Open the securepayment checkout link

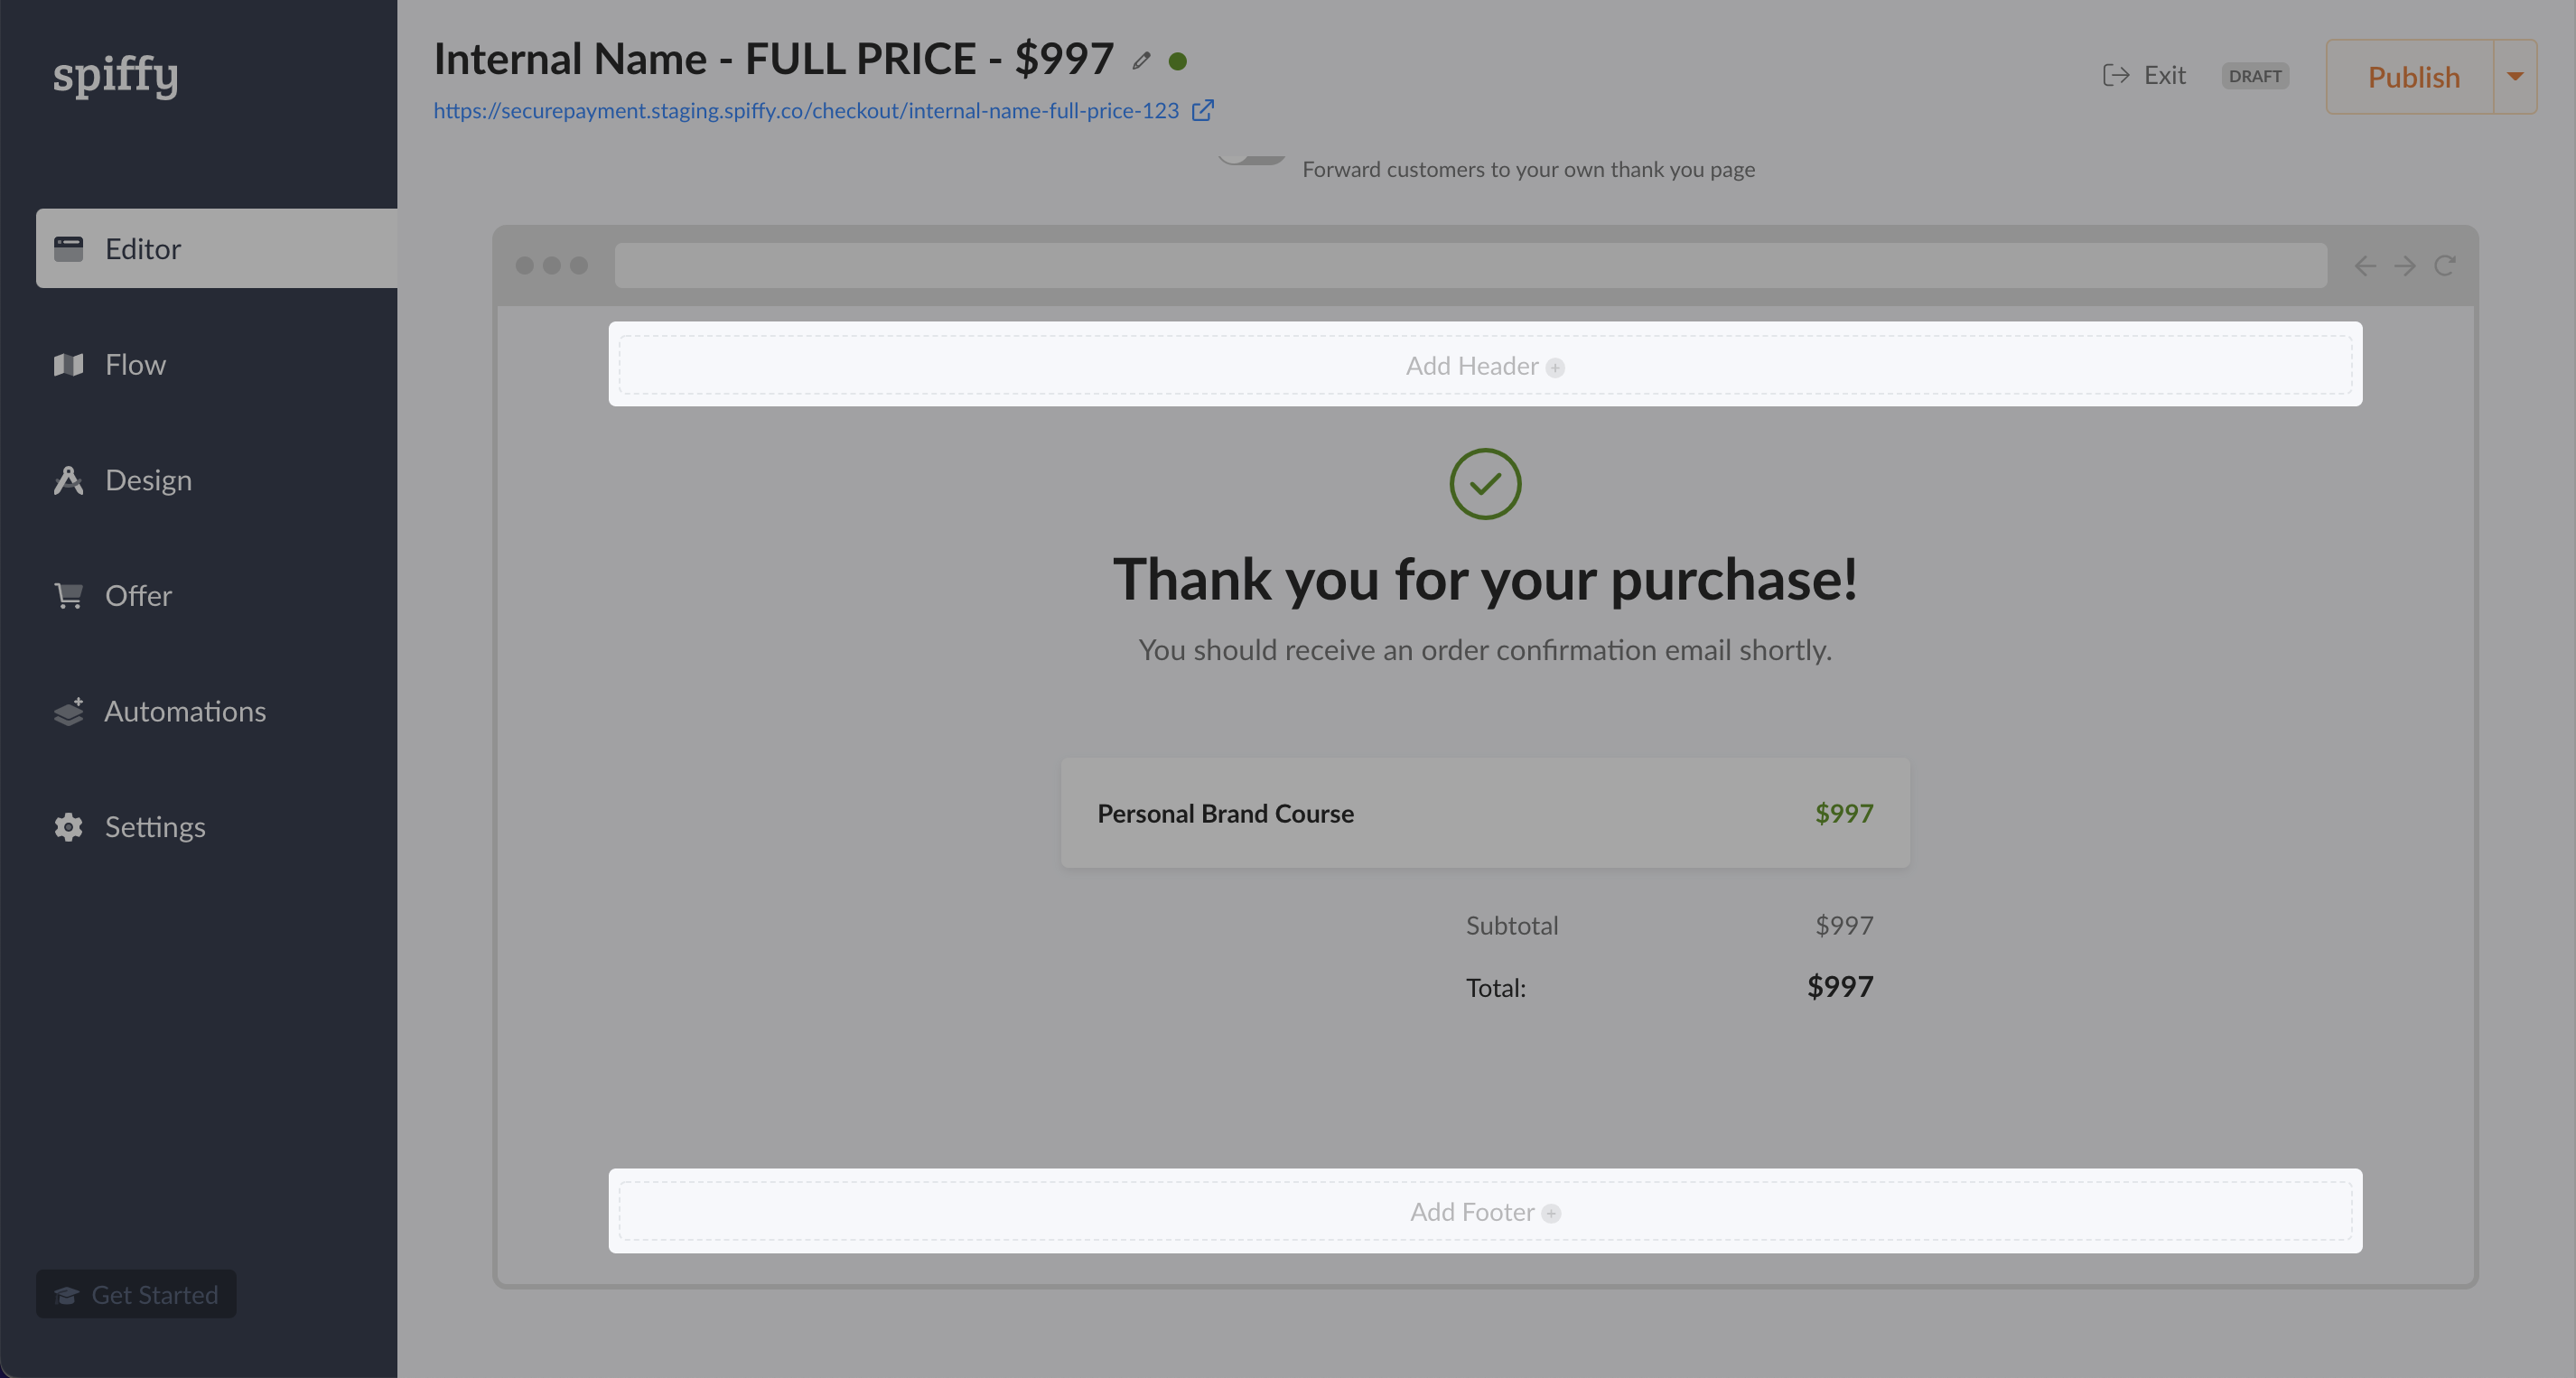[806, 110]
